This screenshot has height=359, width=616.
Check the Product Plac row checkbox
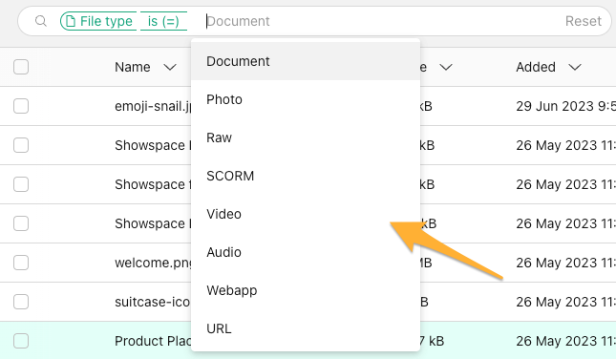(21, 341)
